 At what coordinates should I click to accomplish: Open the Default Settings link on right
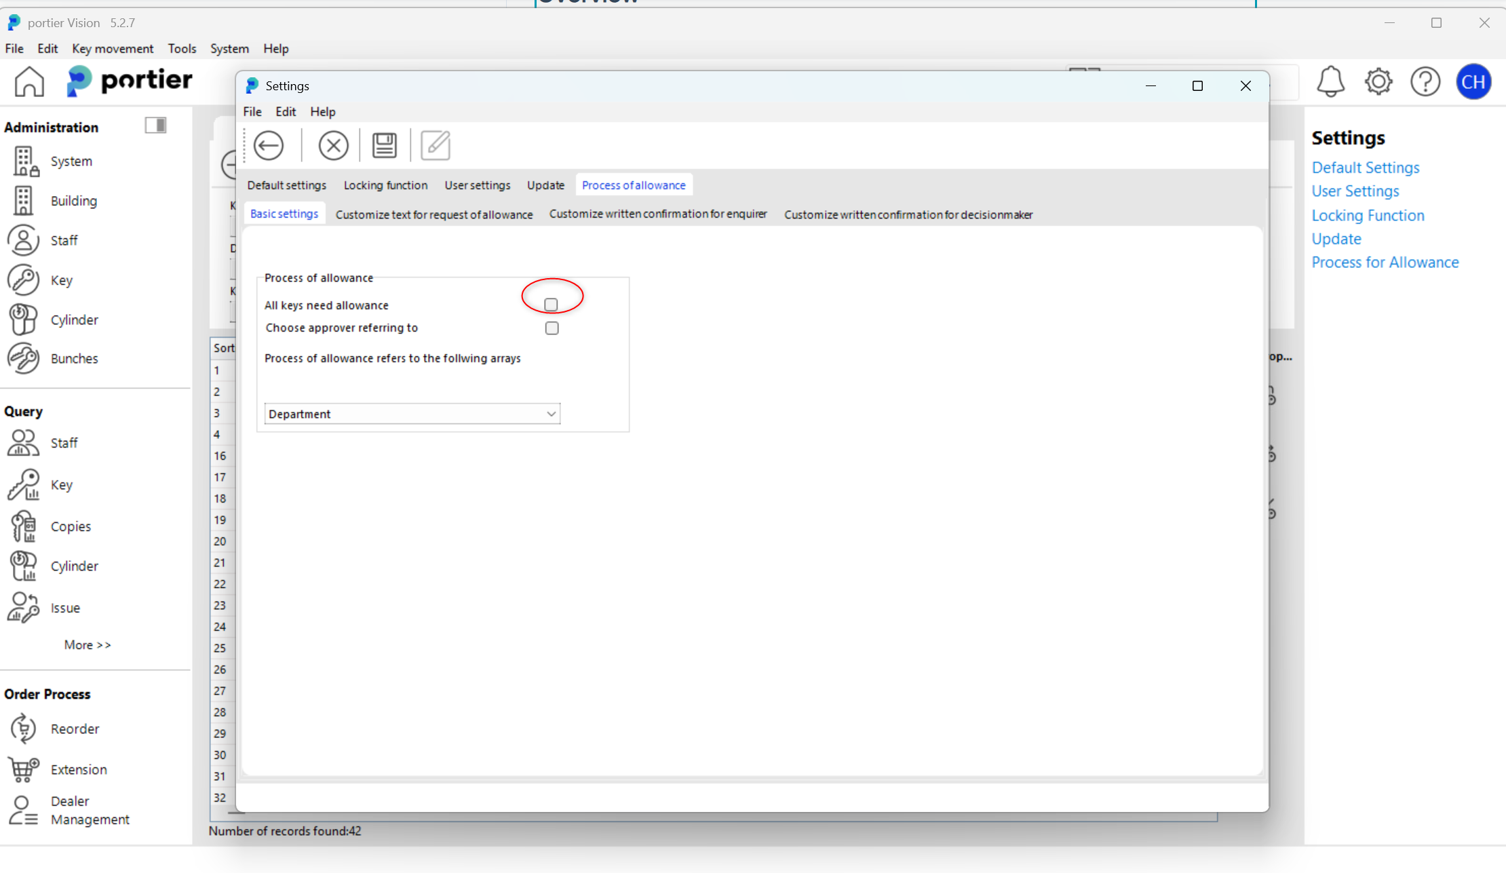[1365, 168]
